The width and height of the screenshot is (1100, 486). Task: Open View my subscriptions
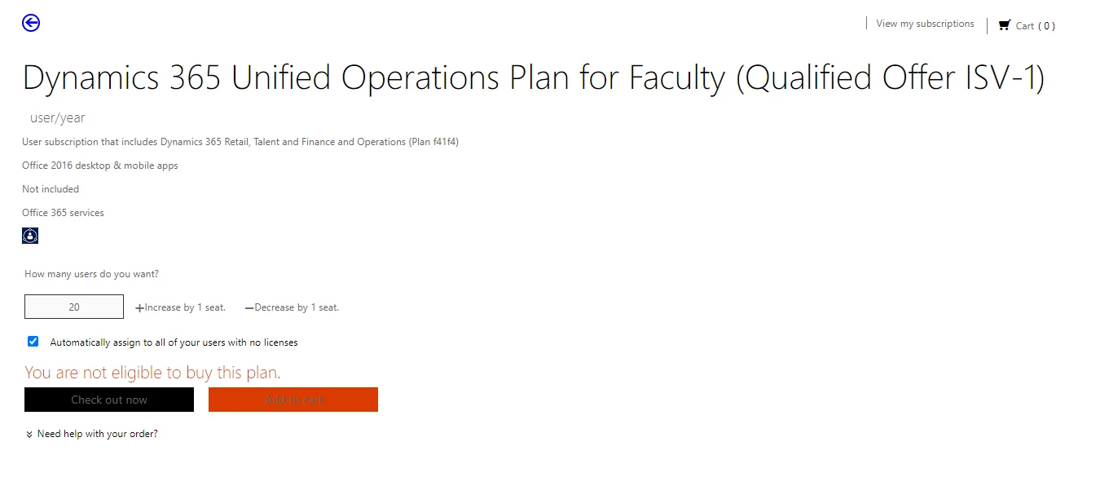(925, 24)
